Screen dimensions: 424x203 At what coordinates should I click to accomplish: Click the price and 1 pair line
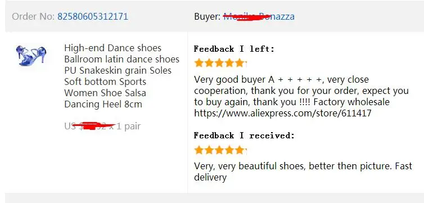[x=102, y=126]
